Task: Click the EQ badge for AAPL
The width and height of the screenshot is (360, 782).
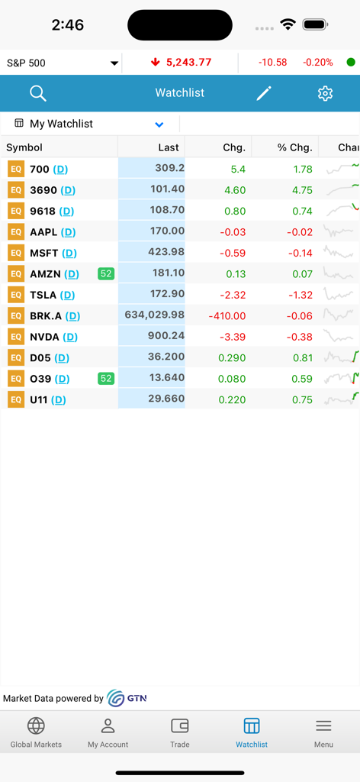Action: (x=16, y=232)
